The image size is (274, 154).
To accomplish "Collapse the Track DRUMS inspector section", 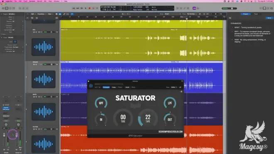I will point(2,38).
